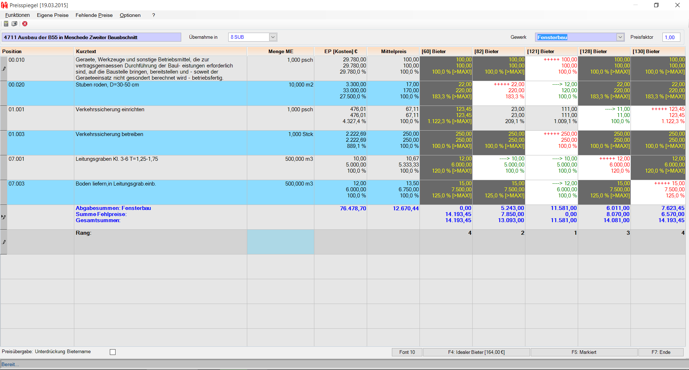Open the Funktionen menu
Screen dimensions: 689x370
coord(18,15)
